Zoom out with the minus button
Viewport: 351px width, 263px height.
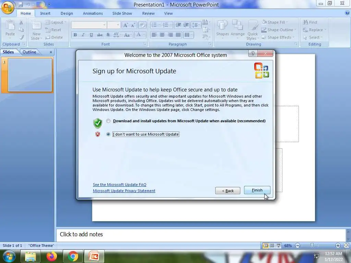coord(298,246)
